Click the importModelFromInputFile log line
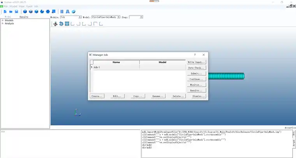This screenshot has width=296, height=158. point(211,132)
